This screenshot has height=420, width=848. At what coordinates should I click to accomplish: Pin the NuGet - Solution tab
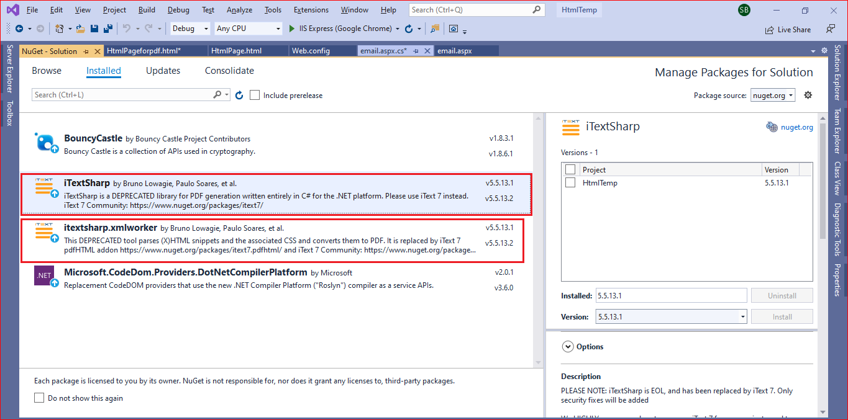(86, 51)
